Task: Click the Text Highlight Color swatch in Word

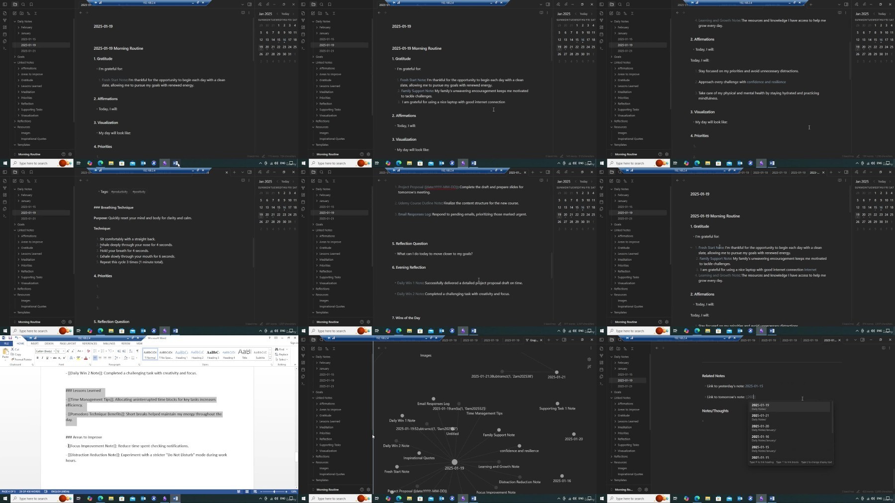Action: pos(78,358)
